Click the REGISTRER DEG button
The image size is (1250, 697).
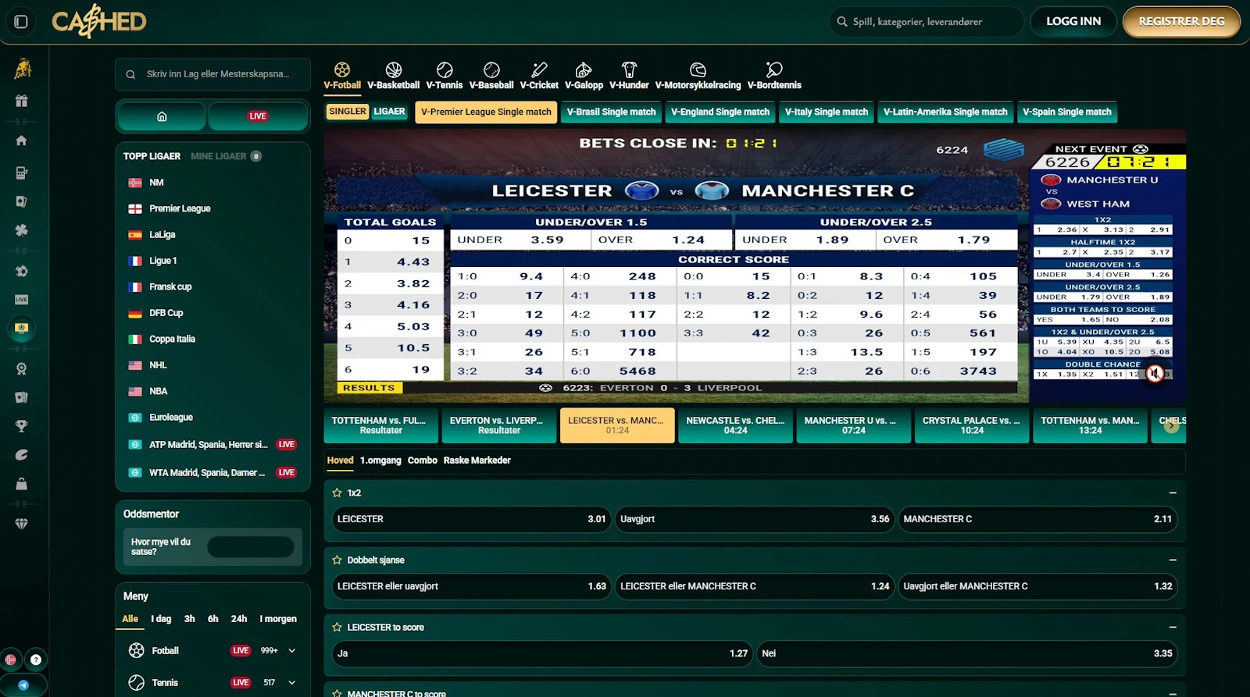tap(1181, 22)
